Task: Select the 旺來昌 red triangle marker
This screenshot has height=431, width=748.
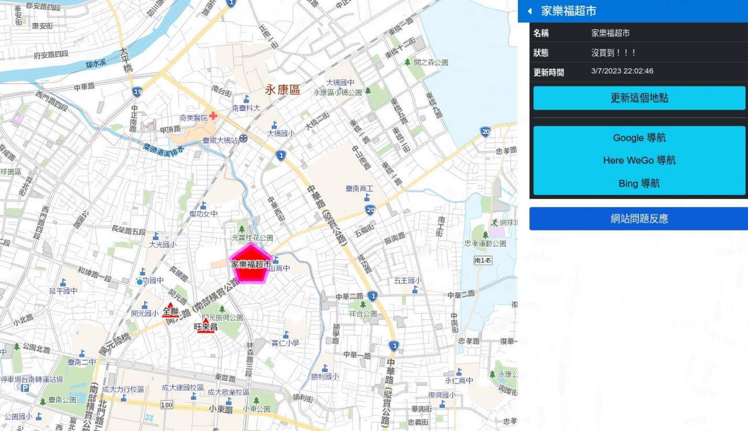Action: coord(206,325)
